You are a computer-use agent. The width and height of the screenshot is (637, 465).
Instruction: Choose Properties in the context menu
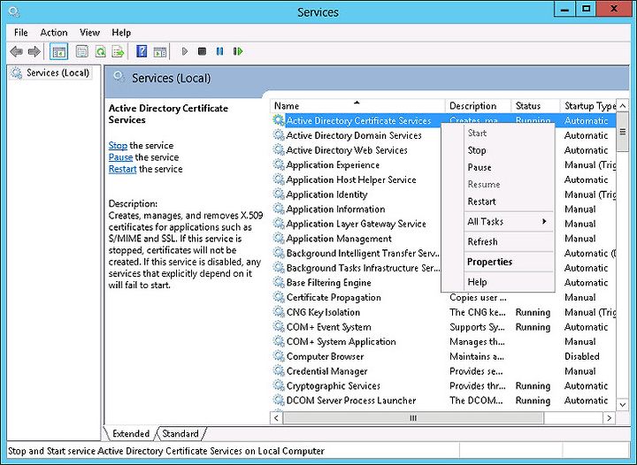pos(498,262)
